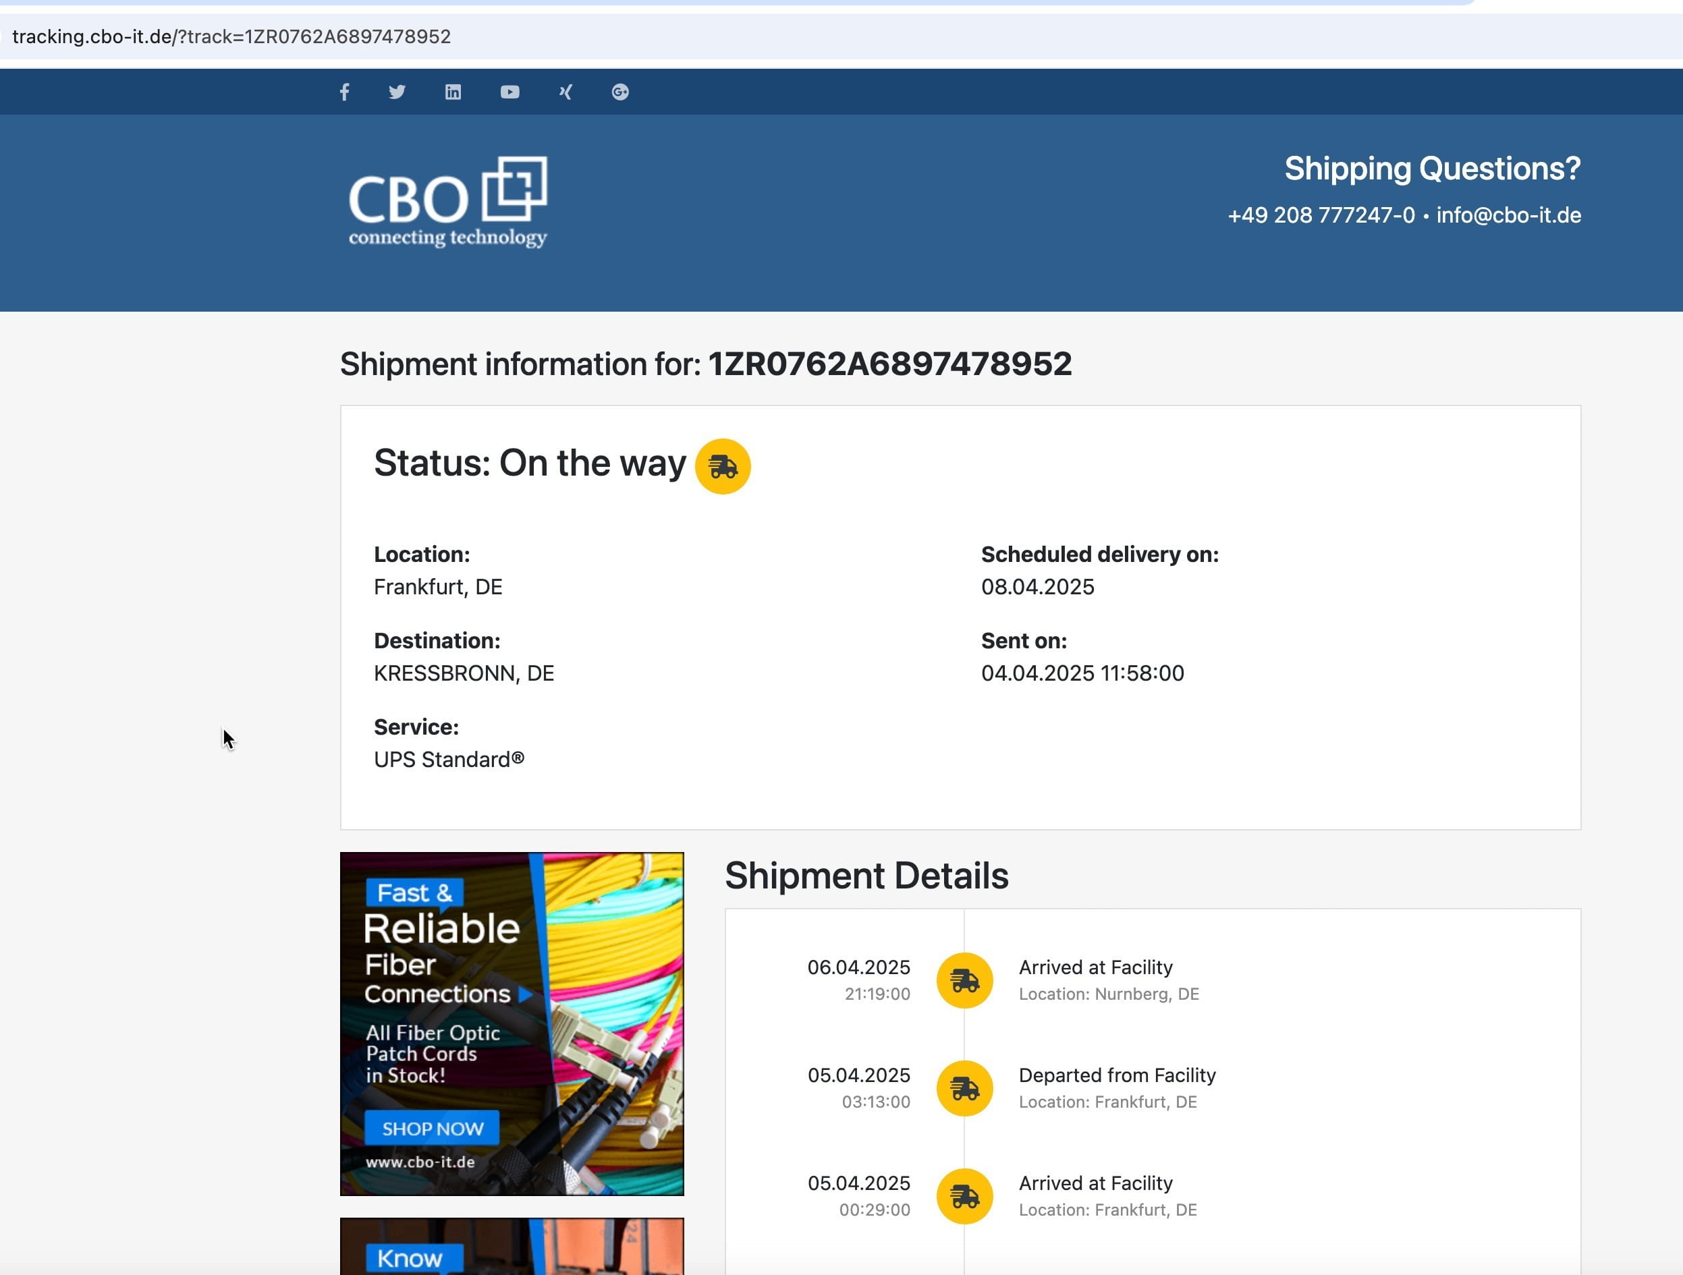Click the CBO connecting technology logo

click(448, 202)
